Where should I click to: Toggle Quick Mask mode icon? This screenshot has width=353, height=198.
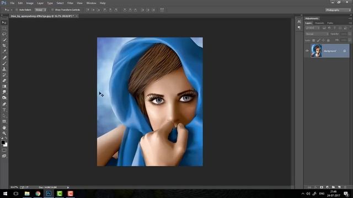[4, 150]
